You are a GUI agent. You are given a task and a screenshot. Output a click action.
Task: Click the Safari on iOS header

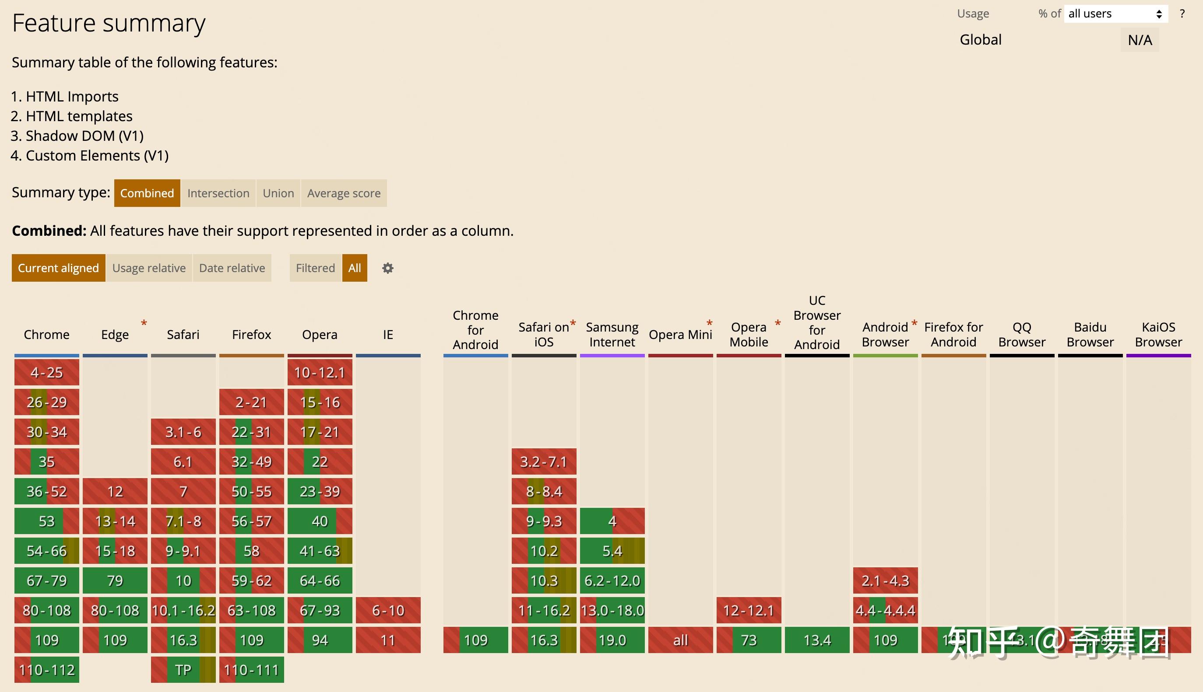pos(544,335)
